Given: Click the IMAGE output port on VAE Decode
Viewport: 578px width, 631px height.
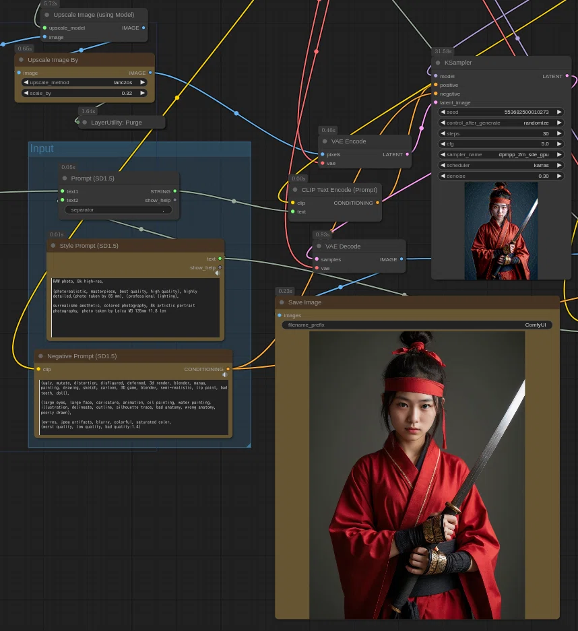Looking at the screenshot, I should pos(402,259).
